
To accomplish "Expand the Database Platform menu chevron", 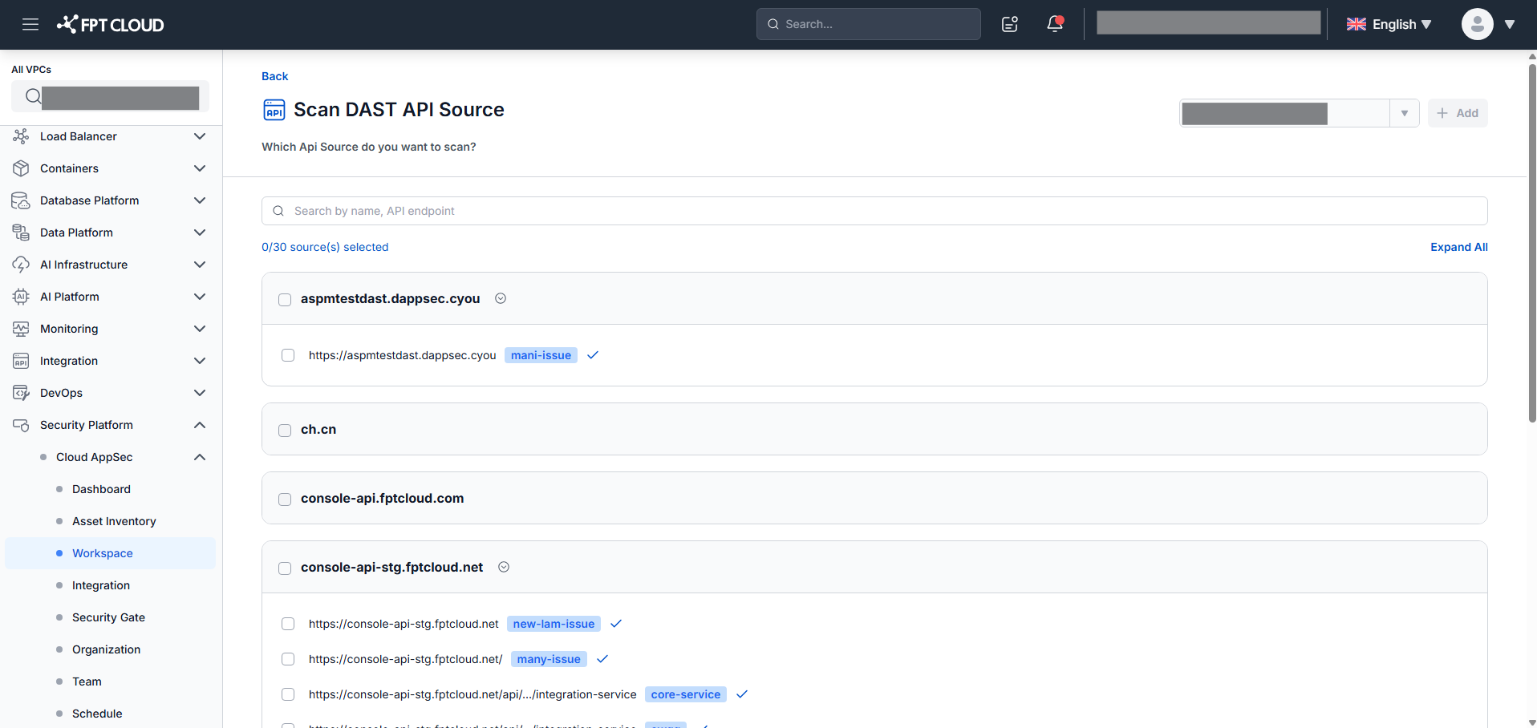I will click(x=200, y=200).
